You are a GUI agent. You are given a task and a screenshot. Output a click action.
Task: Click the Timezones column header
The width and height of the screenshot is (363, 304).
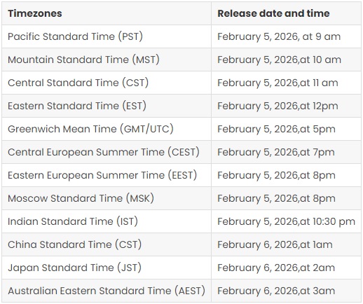pos(107,13)
